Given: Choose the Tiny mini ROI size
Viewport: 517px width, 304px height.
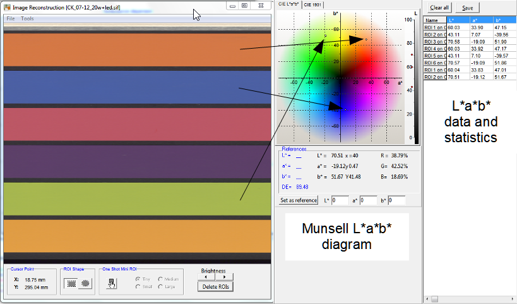Looking at the screenshot, I should tap(139, 279).
